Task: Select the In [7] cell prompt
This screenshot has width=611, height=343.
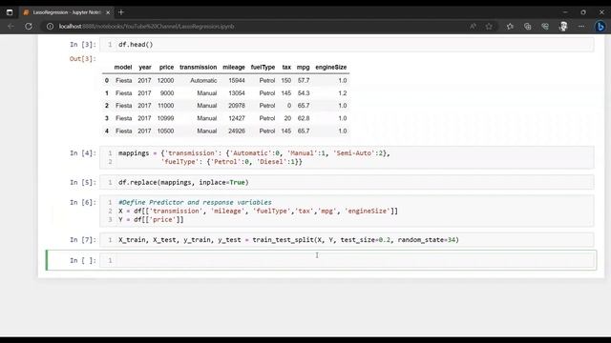Action: pyautogui.click(x=83, y=240)
